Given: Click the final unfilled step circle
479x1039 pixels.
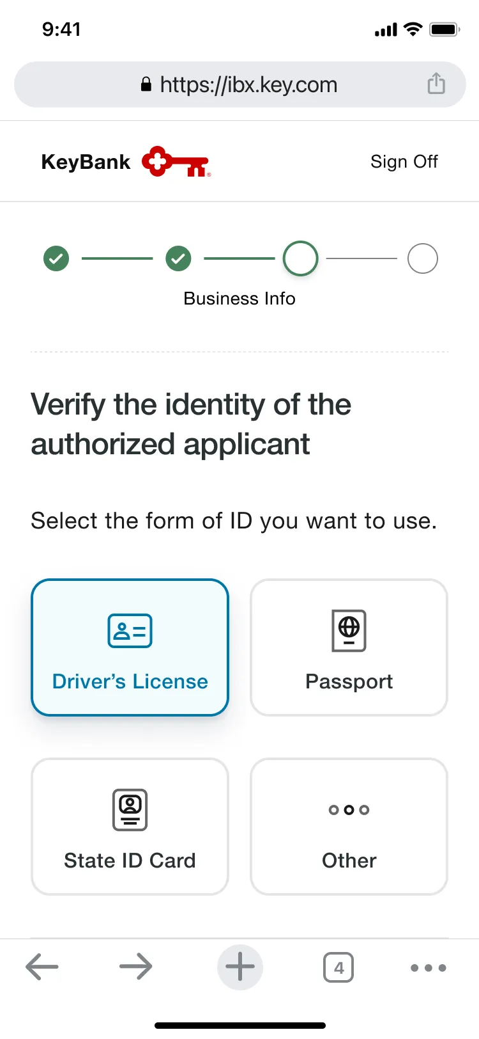Looking at the screenshot, I should click(423, 258).
